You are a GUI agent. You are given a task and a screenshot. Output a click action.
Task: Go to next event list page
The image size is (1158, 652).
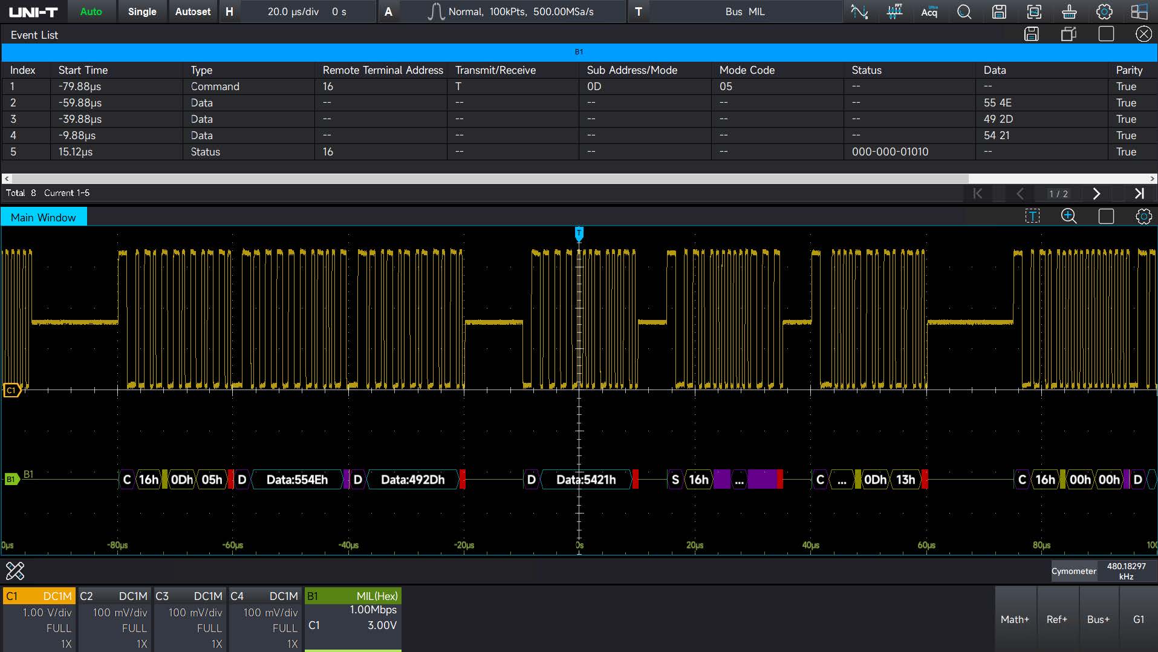pyautogui.click(x=1096, y=194)
